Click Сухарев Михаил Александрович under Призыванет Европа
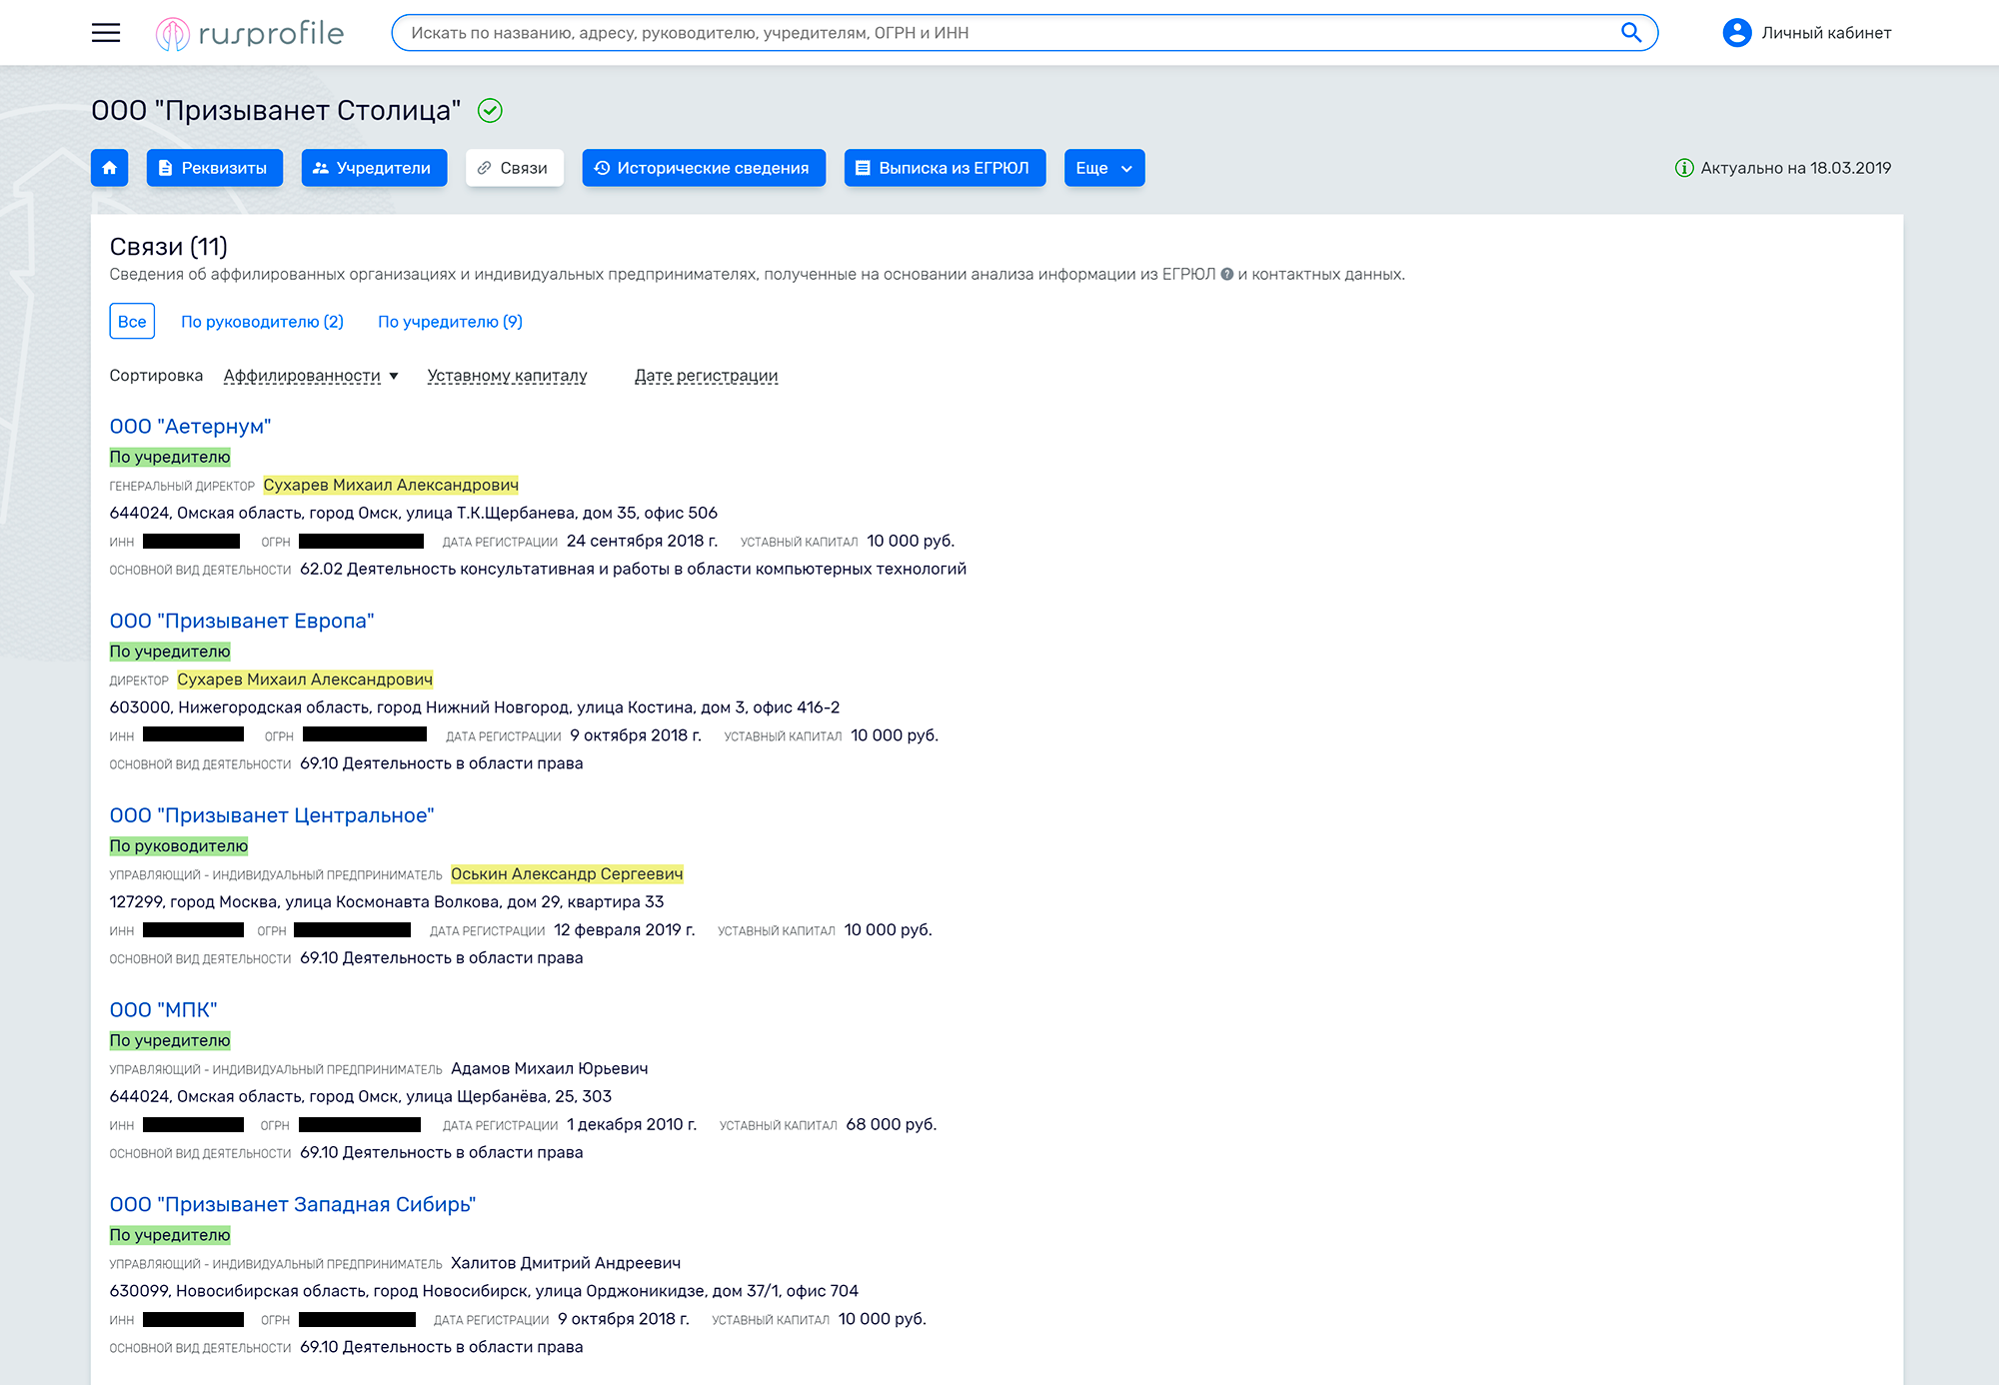 pyautogui.click(x=305, y=680)
